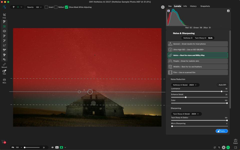Click the gray cancel X button
This screenshot has height=150, width=240.
[223, 148]
